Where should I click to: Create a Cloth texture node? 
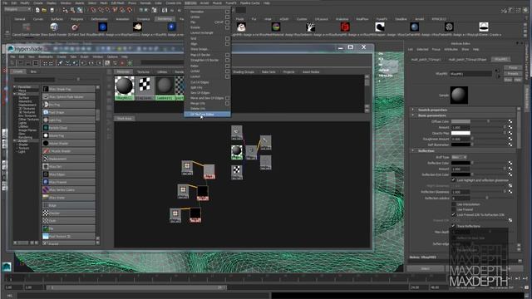point(68,221)
